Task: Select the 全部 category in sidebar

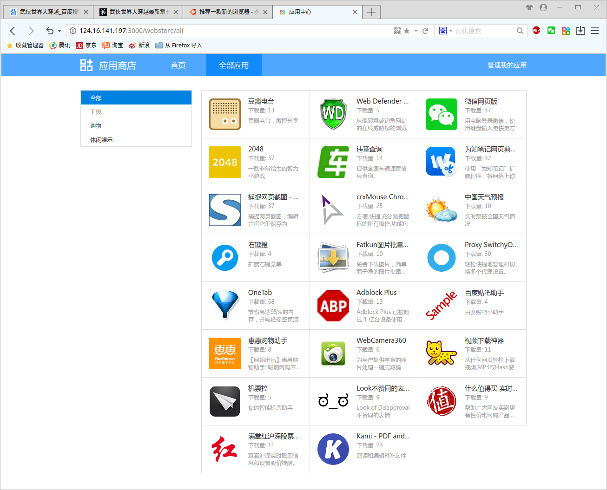Action: 136,98
